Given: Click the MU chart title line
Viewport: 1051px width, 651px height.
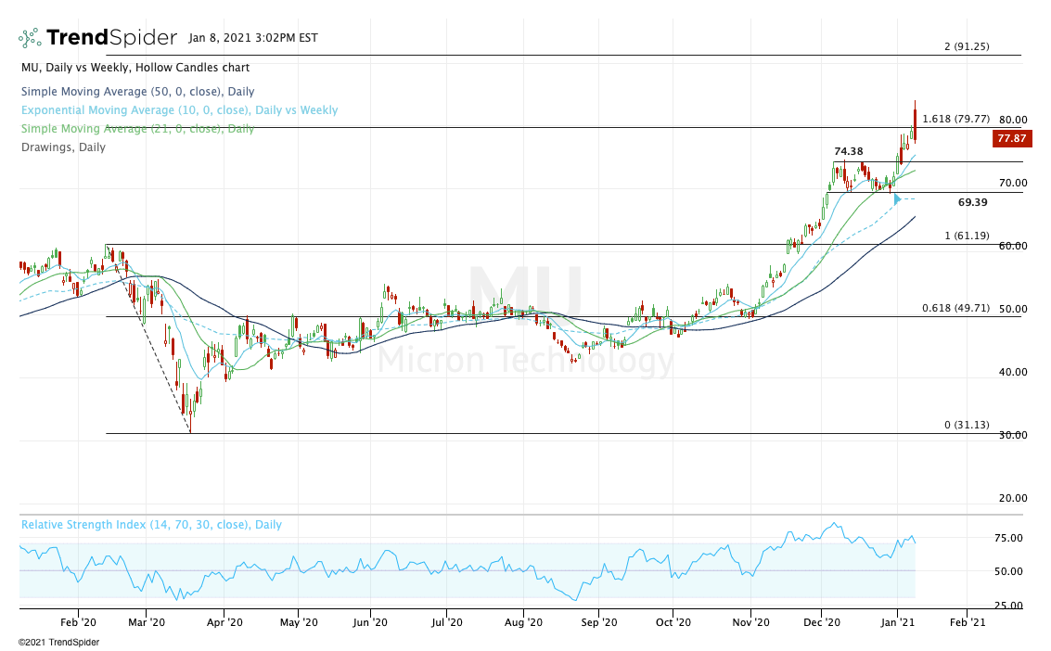Looking at the screenshot, I should (135, 68).
